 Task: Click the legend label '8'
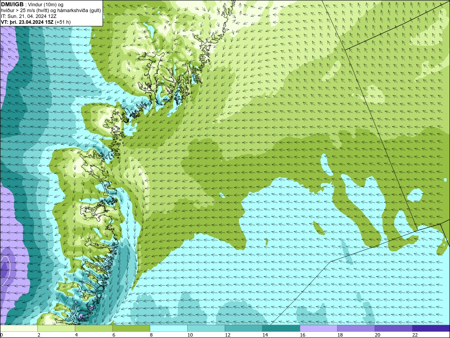pyautogui.click(x=151, y=335)
